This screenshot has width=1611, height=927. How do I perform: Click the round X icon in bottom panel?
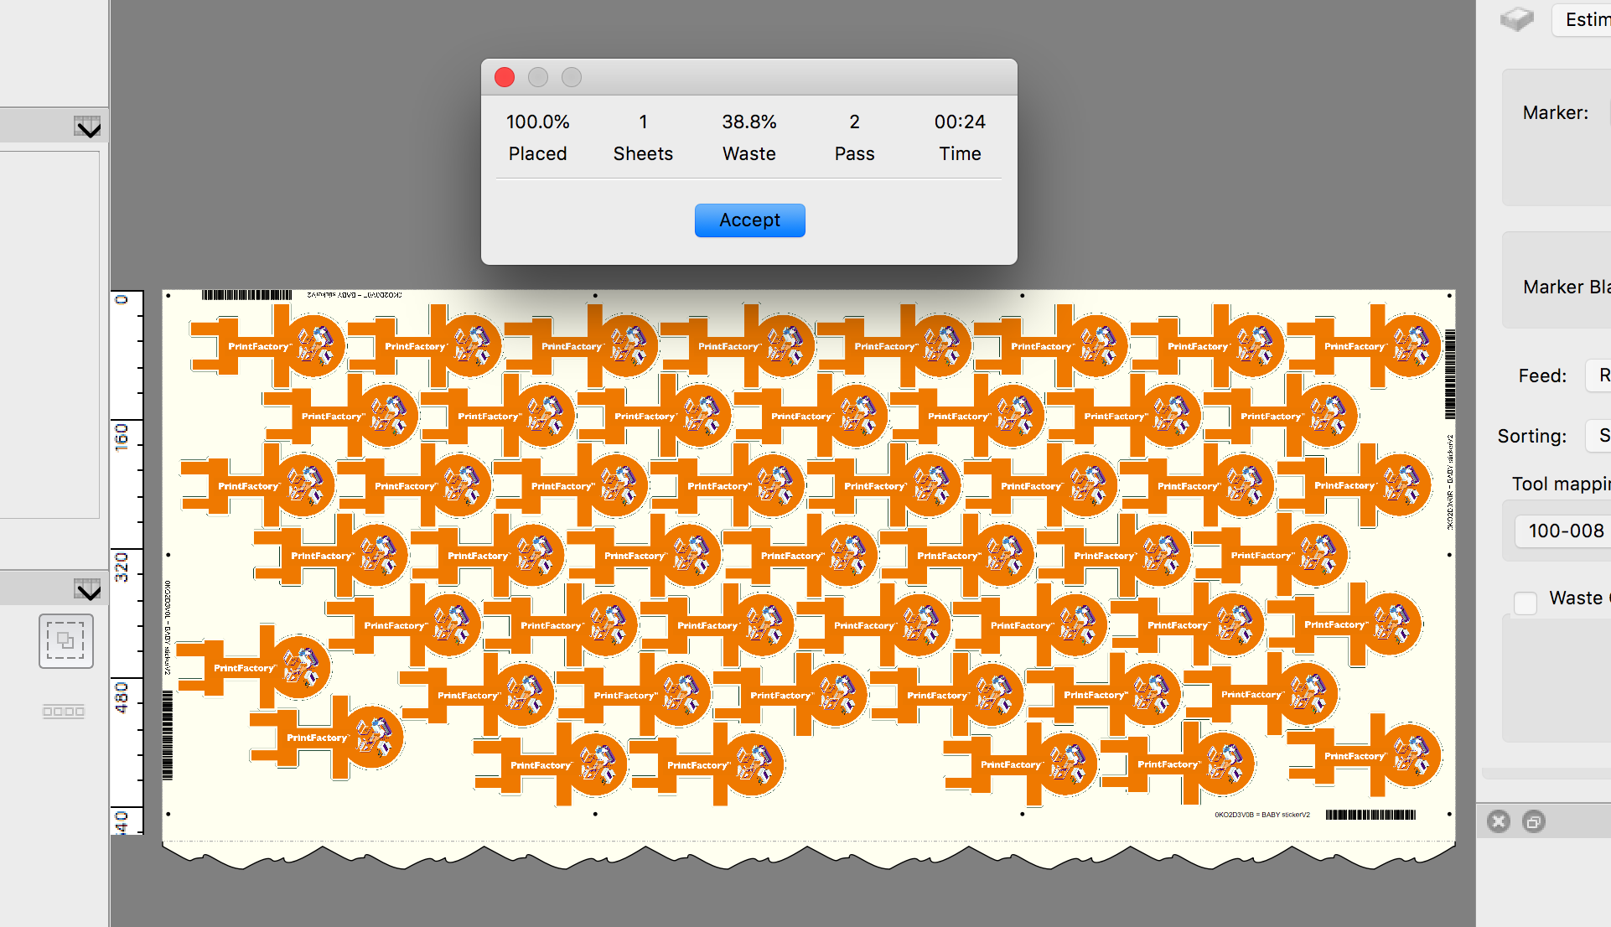(1499, 821)
